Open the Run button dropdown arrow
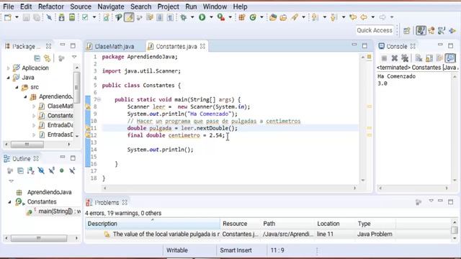The width and height of the screenshot is (461, 259). pyautogui.click(x=211, y=17)
